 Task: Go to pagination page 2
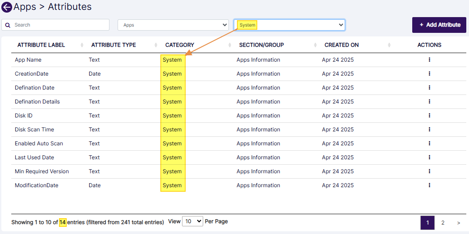pyautogui.click(x=443, y=223)
